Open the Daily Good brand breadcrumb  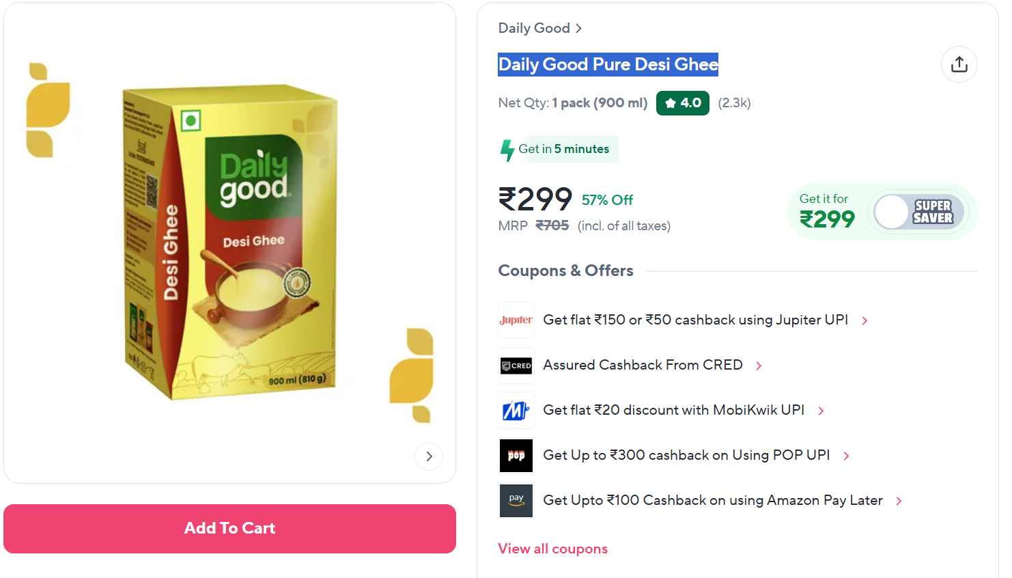click(539, 28)
